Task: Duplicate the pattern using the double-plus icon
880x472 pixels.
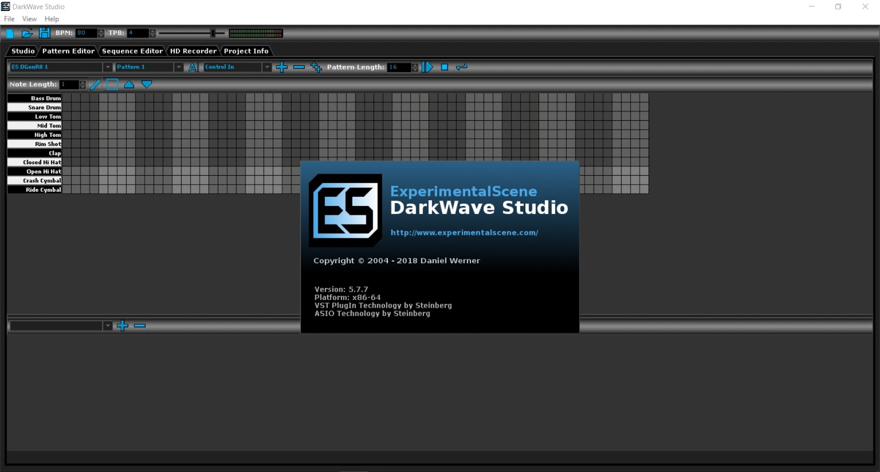Action: [x=316, y=67]
